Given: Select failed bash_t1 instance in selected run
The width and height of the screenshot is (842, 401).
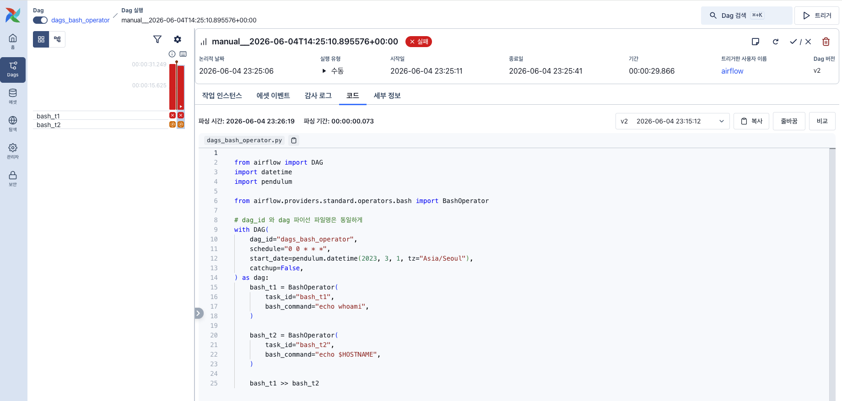Looking at the screenshot, I should pos(181,115).
